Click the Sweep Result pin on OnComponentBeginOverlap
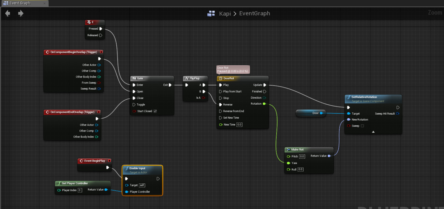 (x=99, y=89)
